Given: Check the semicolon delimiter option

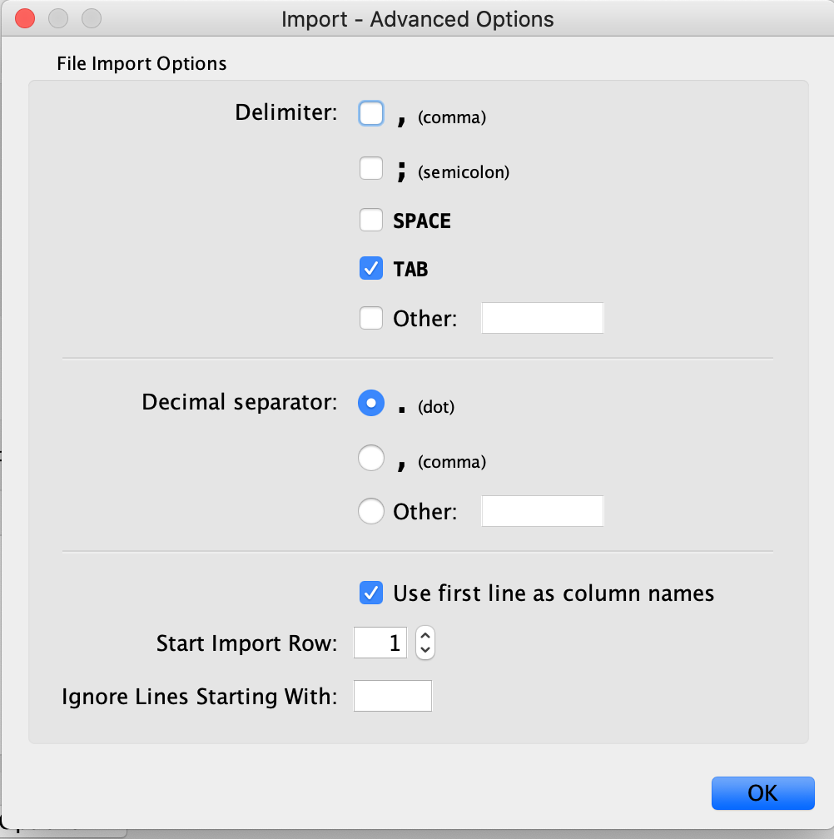Looking at the screenshot, I should click(371, 169).
